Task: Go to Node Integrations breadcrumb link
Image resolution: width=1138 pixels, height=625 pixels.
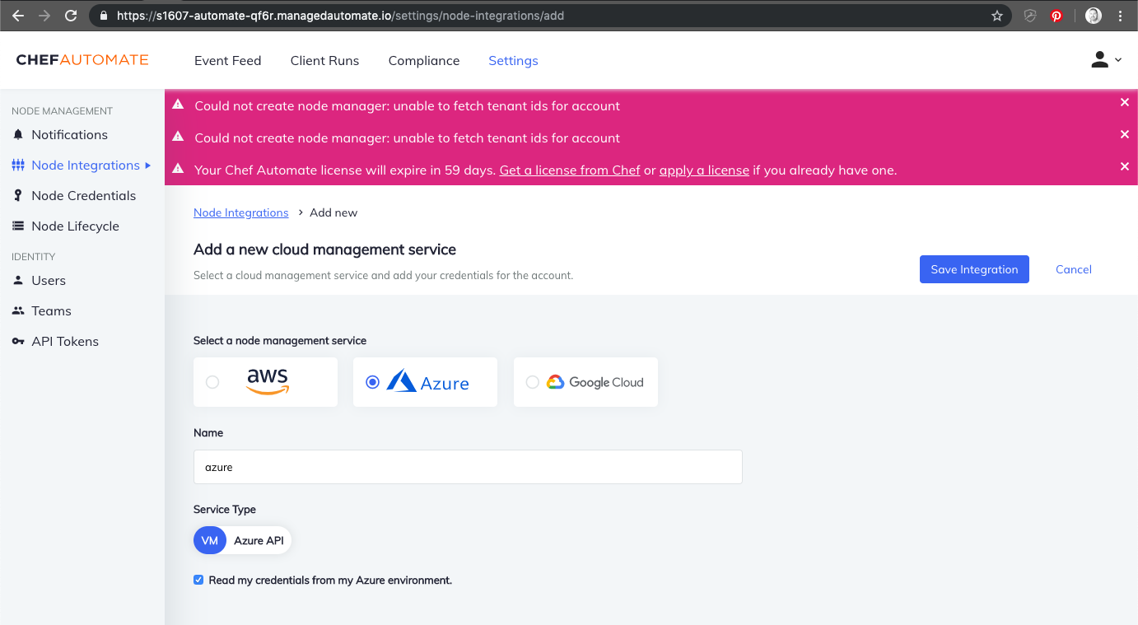Action: 240,212
